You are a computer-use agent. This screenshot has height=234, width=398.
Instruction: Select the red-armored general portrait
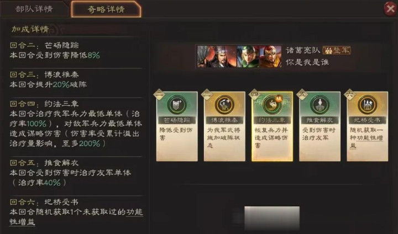[270, 56]
